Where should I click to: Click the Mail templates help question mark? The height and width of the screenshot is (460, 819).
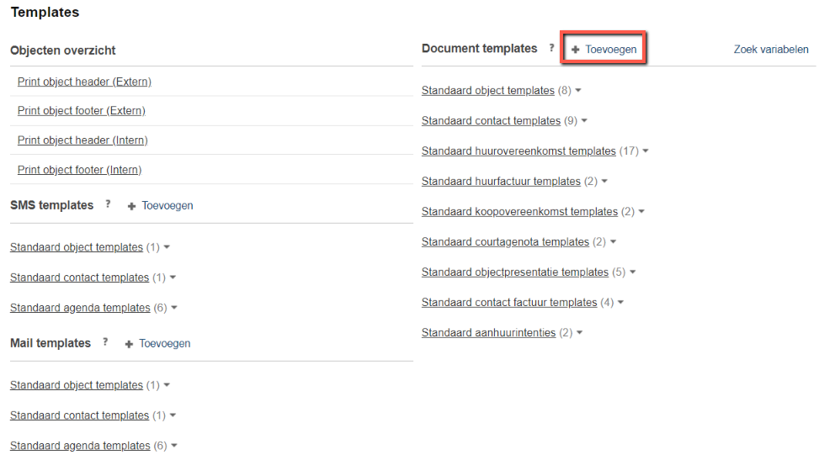point(105,342)
